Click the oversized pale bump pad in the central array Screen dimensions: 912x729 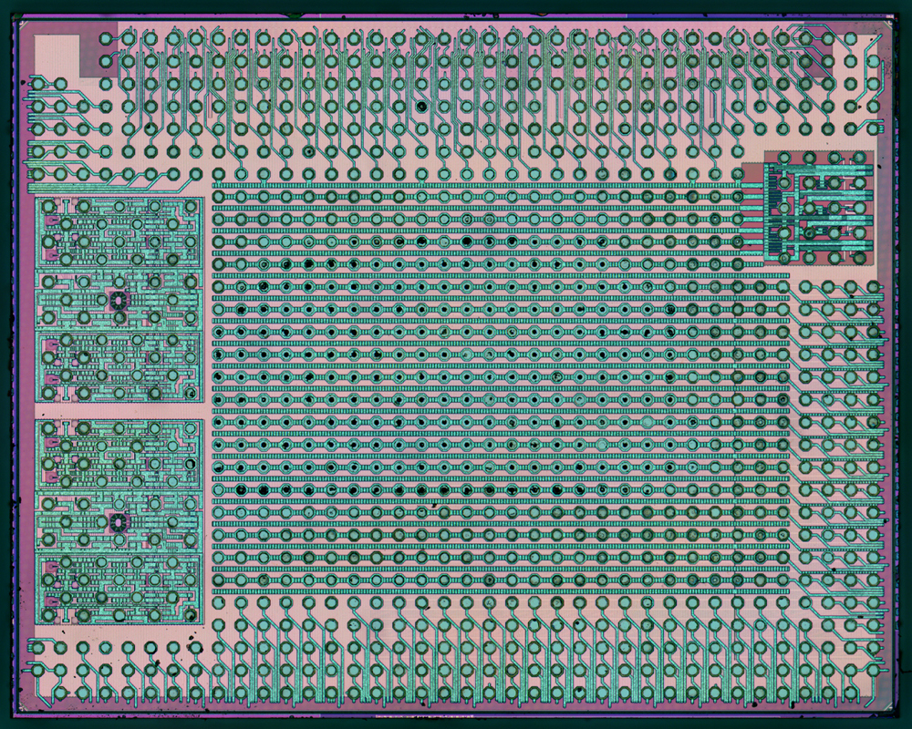[x=648, y=422]
